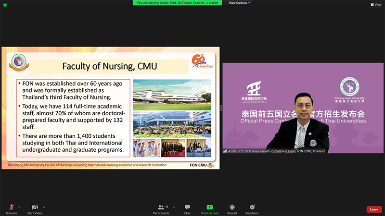The height and width of the screenshot is (216, 385).
Task: Click the white campus building photo
Action: [x=172, y=95]
